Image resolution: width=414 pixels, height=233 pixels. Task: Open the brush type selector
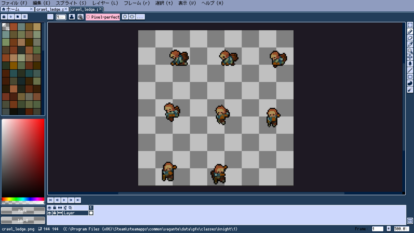[50, 17]
